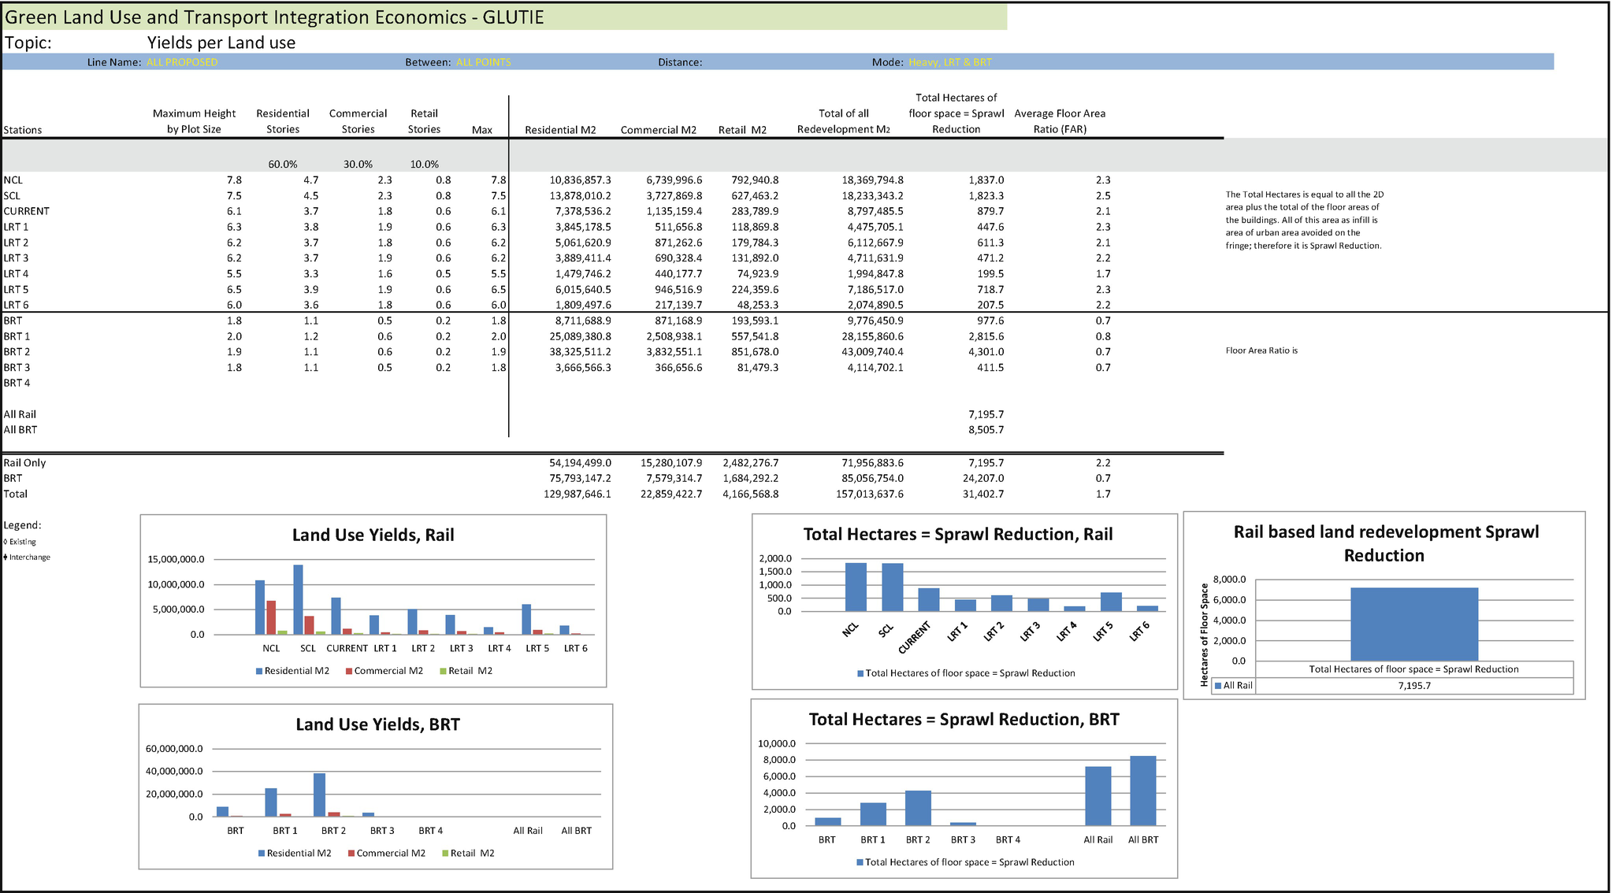Screen dimensions: 1612x893
Task: Select the 'Land Use Yields, Rail' chart title
Action: point(373,535)
